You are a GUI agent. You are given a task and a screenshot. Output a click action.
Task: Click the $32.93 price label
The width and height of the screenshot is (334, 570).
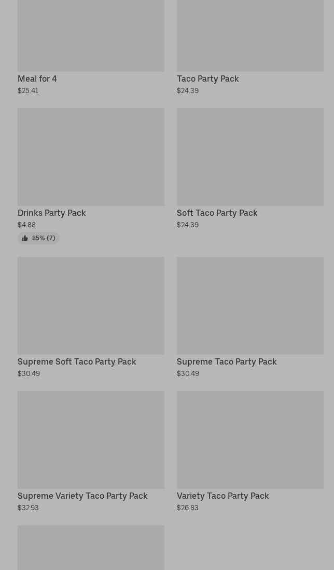pyautogui.click(x=29, y=508)
